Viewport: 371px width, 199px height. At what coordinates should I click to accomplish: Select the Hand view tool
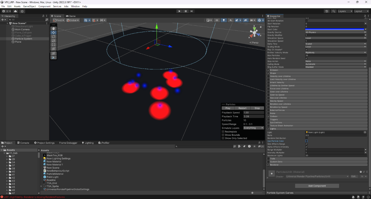pos(54,28)
